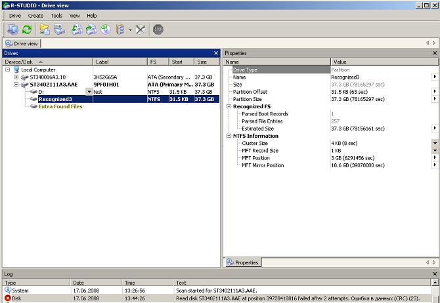Open the Tools menu
Image resolution: width=440 pixels, height=303 pixels.
click(56, 16)
